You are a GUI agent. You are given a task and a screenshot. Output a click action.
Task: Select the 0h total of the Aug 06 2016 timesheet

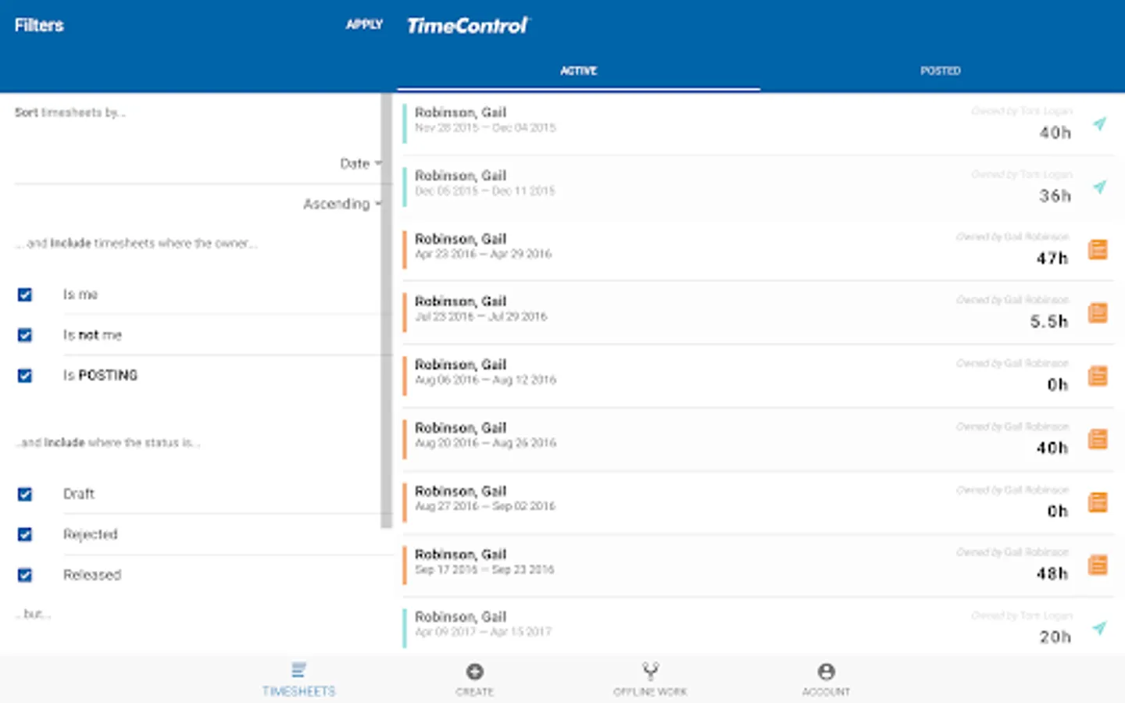coord(1058,385)
